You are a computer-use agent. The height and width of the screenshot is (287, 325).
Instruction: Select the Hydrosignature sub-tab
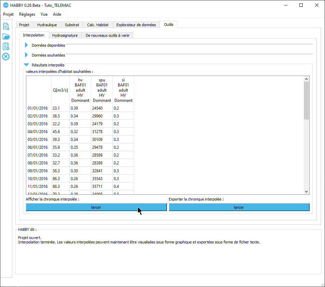click(x=65, y=35)
